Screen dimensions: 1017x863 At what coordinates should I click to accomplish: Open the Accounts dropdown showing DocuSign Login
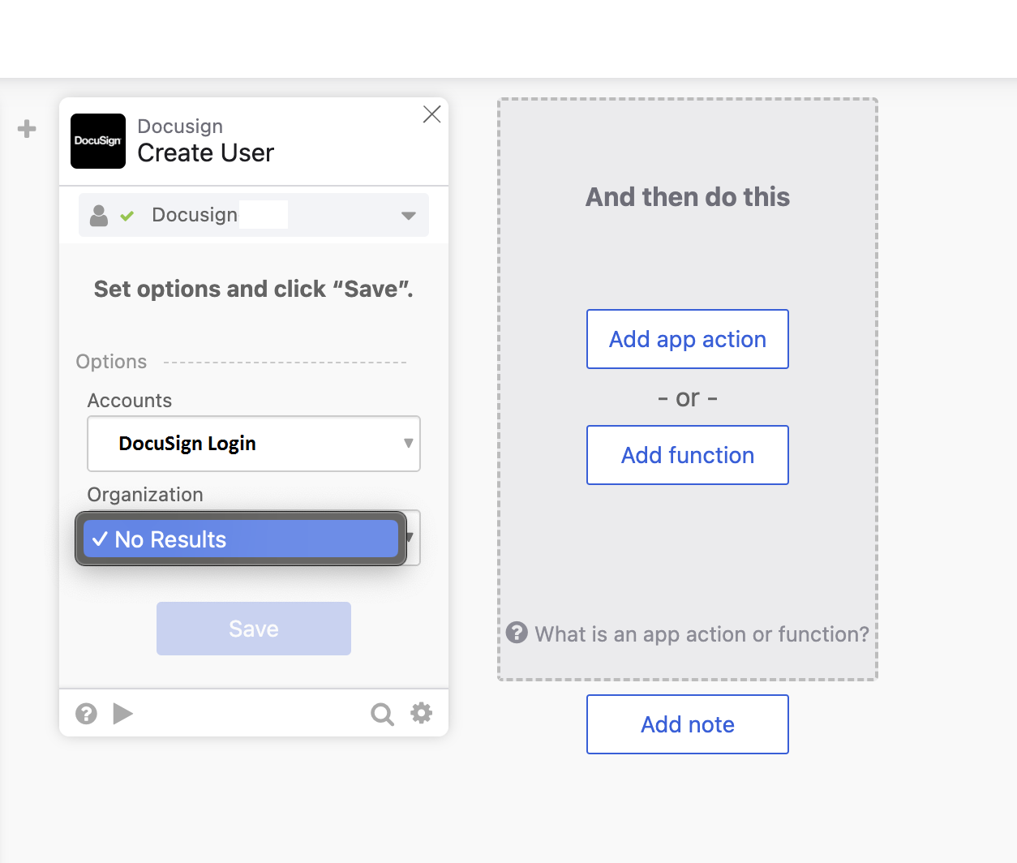point(253,444)
